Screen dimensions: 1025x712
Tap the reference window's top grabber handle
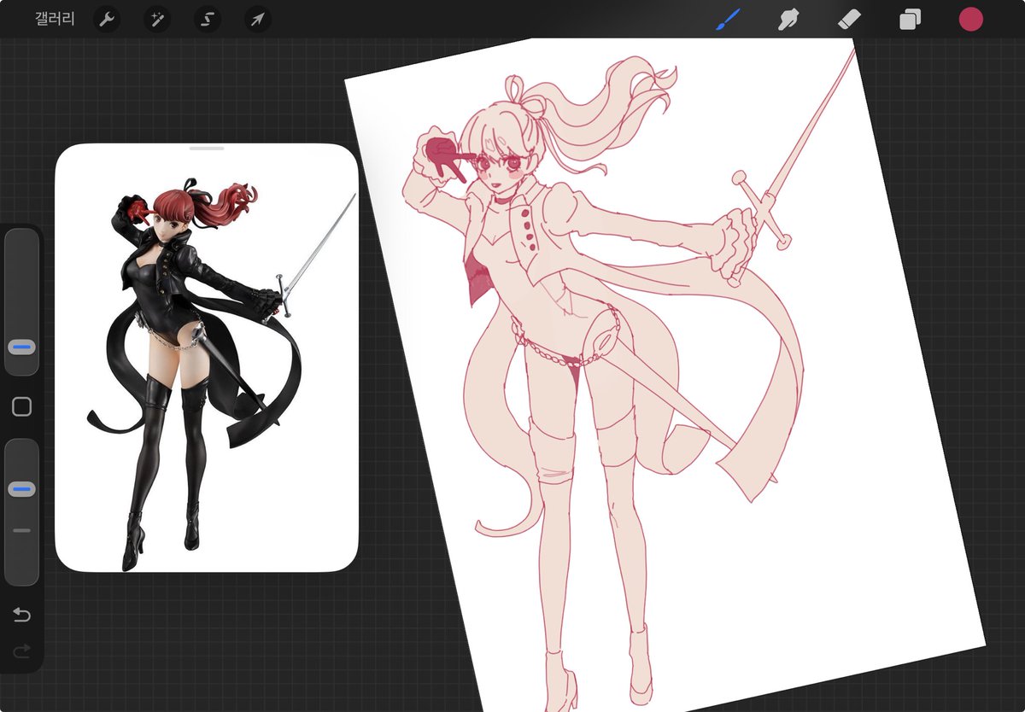207,148
